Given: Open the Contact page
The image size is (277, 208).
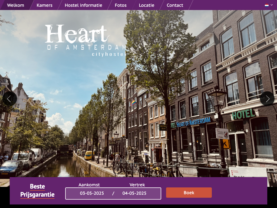Looking at the screenshot, I should [x=175, y=5].
